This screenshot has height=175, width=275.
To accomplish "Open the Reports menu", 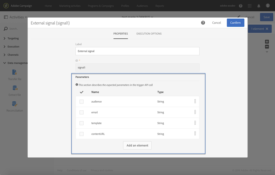I will (x=159, y=6).
